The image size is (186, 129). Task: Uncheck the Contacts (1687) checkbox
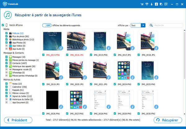[7, 63]
